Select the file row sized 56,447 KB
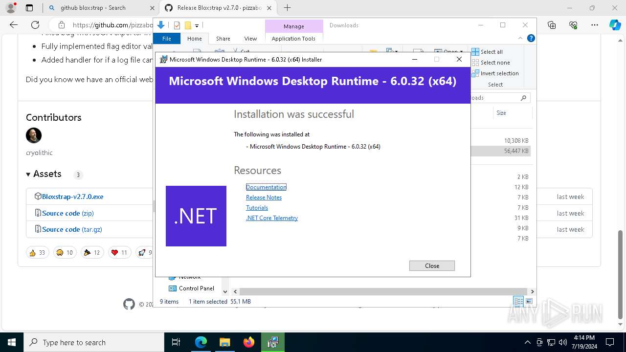The width and height of the screenshot is (626, 352). (x=501, y=151)
